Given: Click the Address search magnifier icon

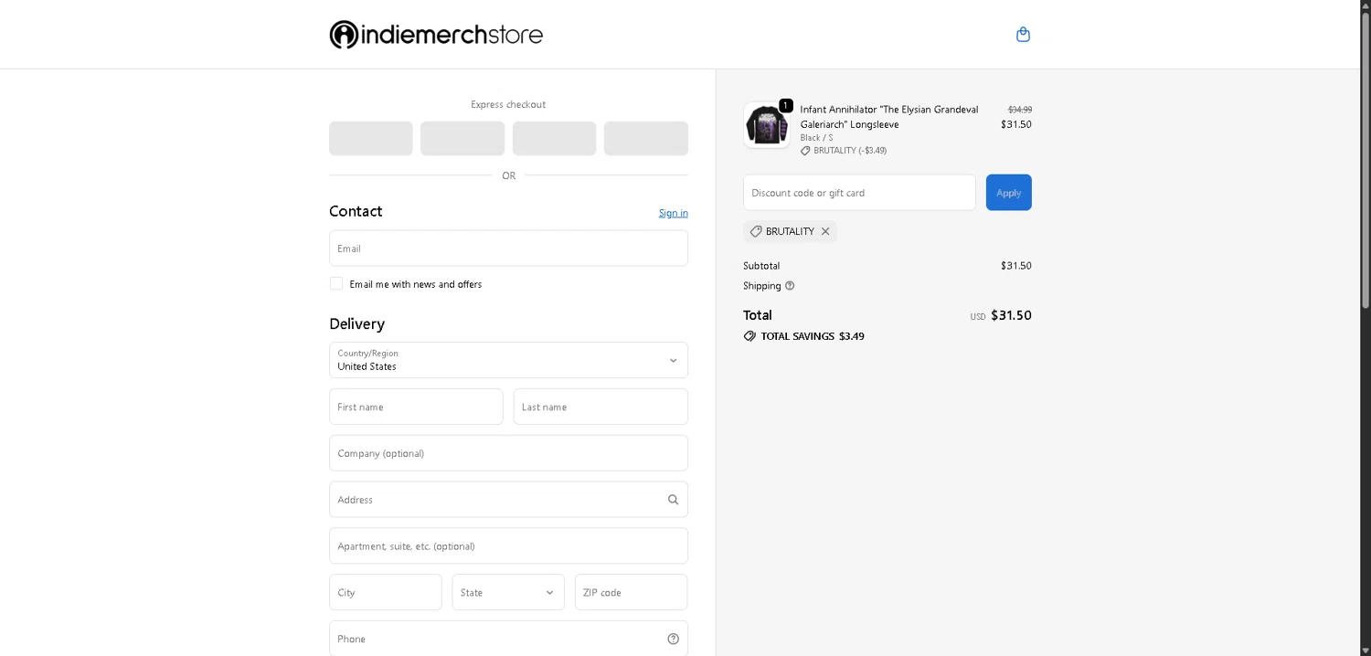Looking at the screenshot, I should coord(673,500).
